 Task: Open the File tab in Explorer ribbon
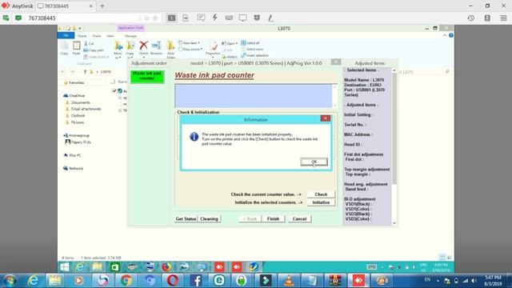click(66, 35)
